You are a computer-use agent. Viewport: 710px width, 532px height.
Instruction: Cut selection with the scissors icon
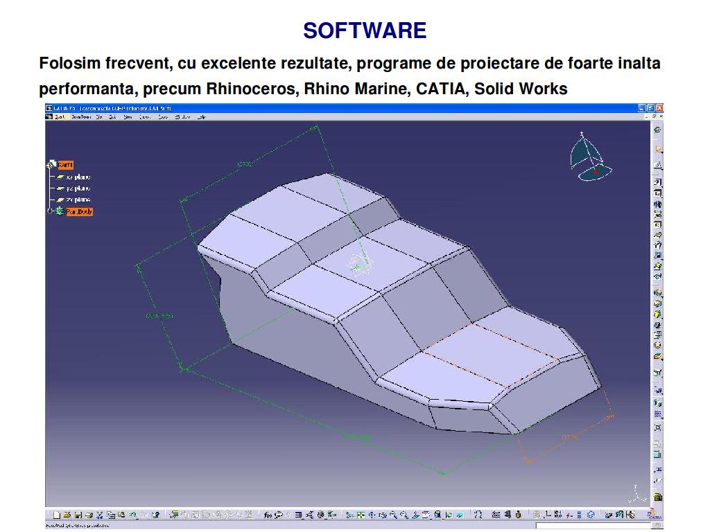[x=100, y=515]
